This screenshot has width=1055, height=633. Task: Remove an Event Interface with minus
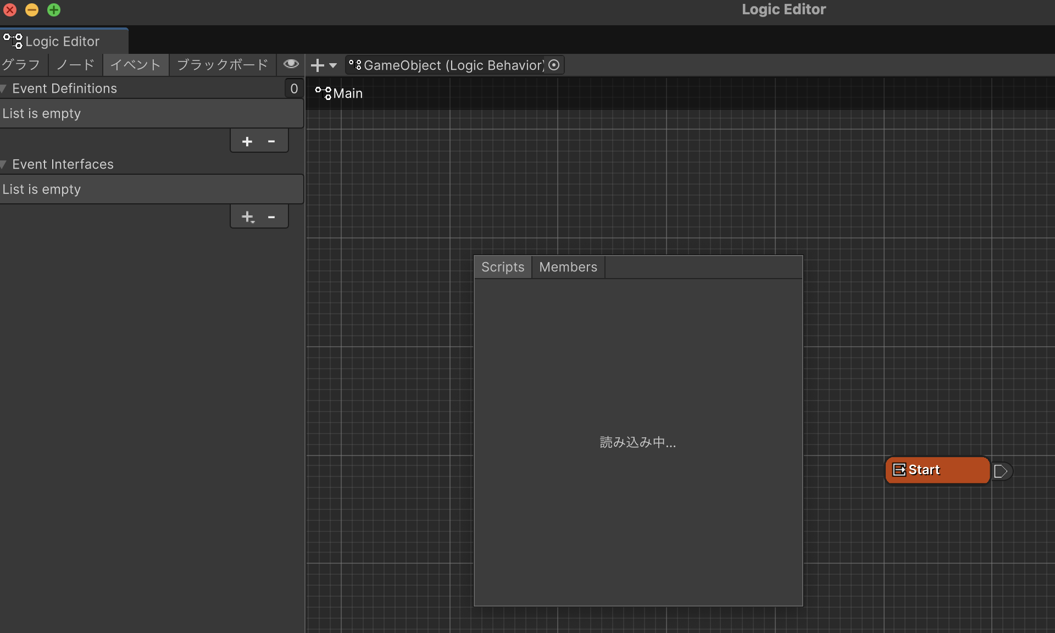click(x=271, y=218)
